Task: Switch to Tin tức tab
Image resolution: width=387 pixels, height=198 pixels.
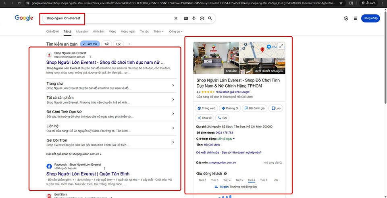Action: (x=144, y=31)
